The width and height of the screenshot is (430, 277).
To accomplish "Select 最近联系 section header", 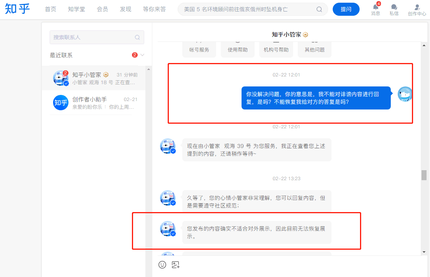I will (x=61, y=55).
